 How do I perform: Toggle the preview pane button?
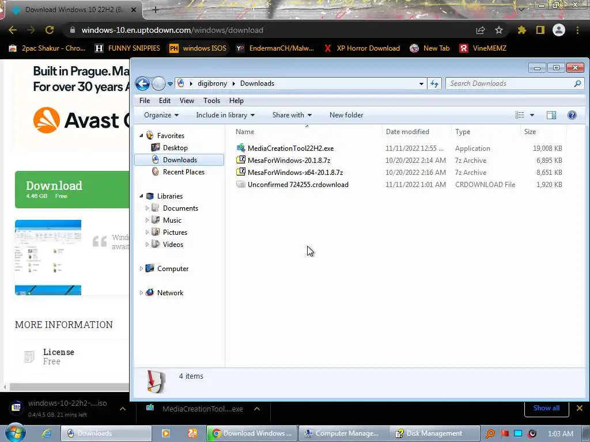(551, 115)
